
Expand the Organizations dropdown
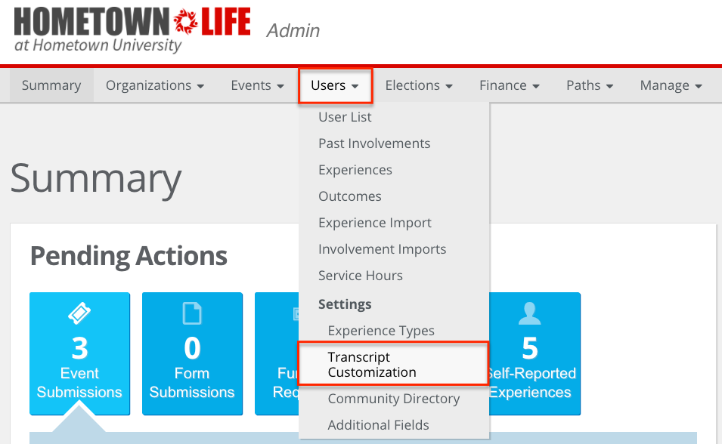coord(155,85)
